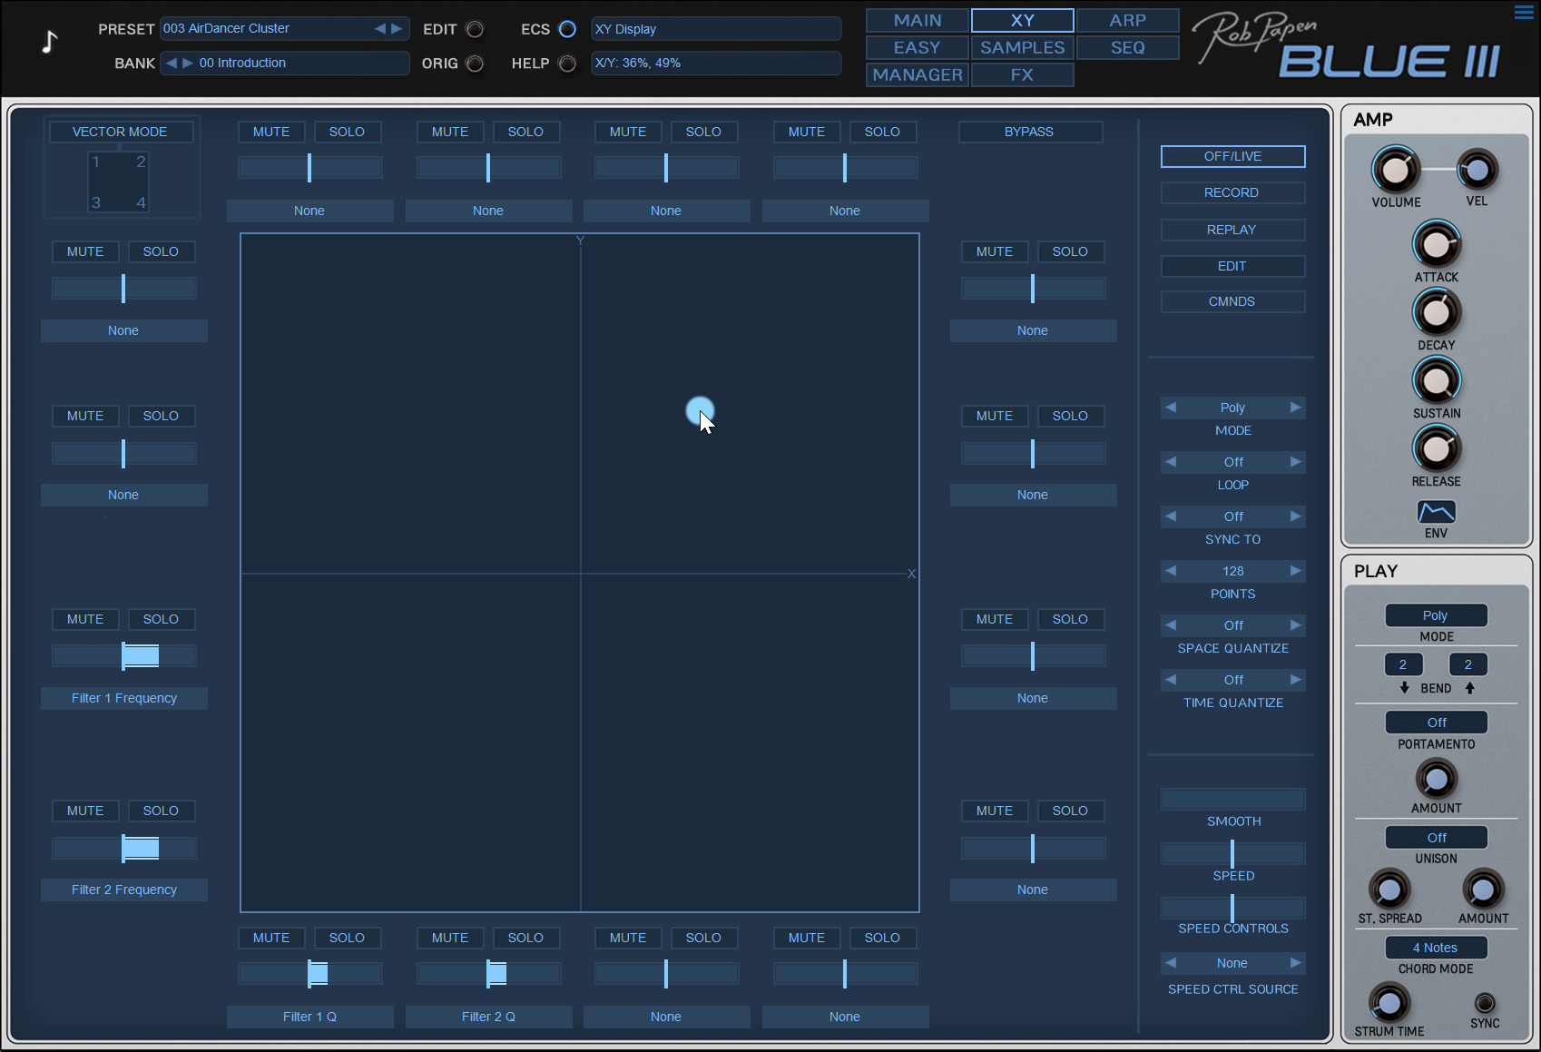Switch to the ARP tab

1127,20
